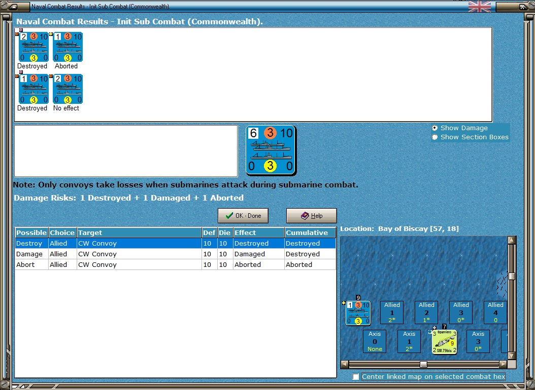
Task: Click the first Destroyed convoy counter
Action: point(34,47)
